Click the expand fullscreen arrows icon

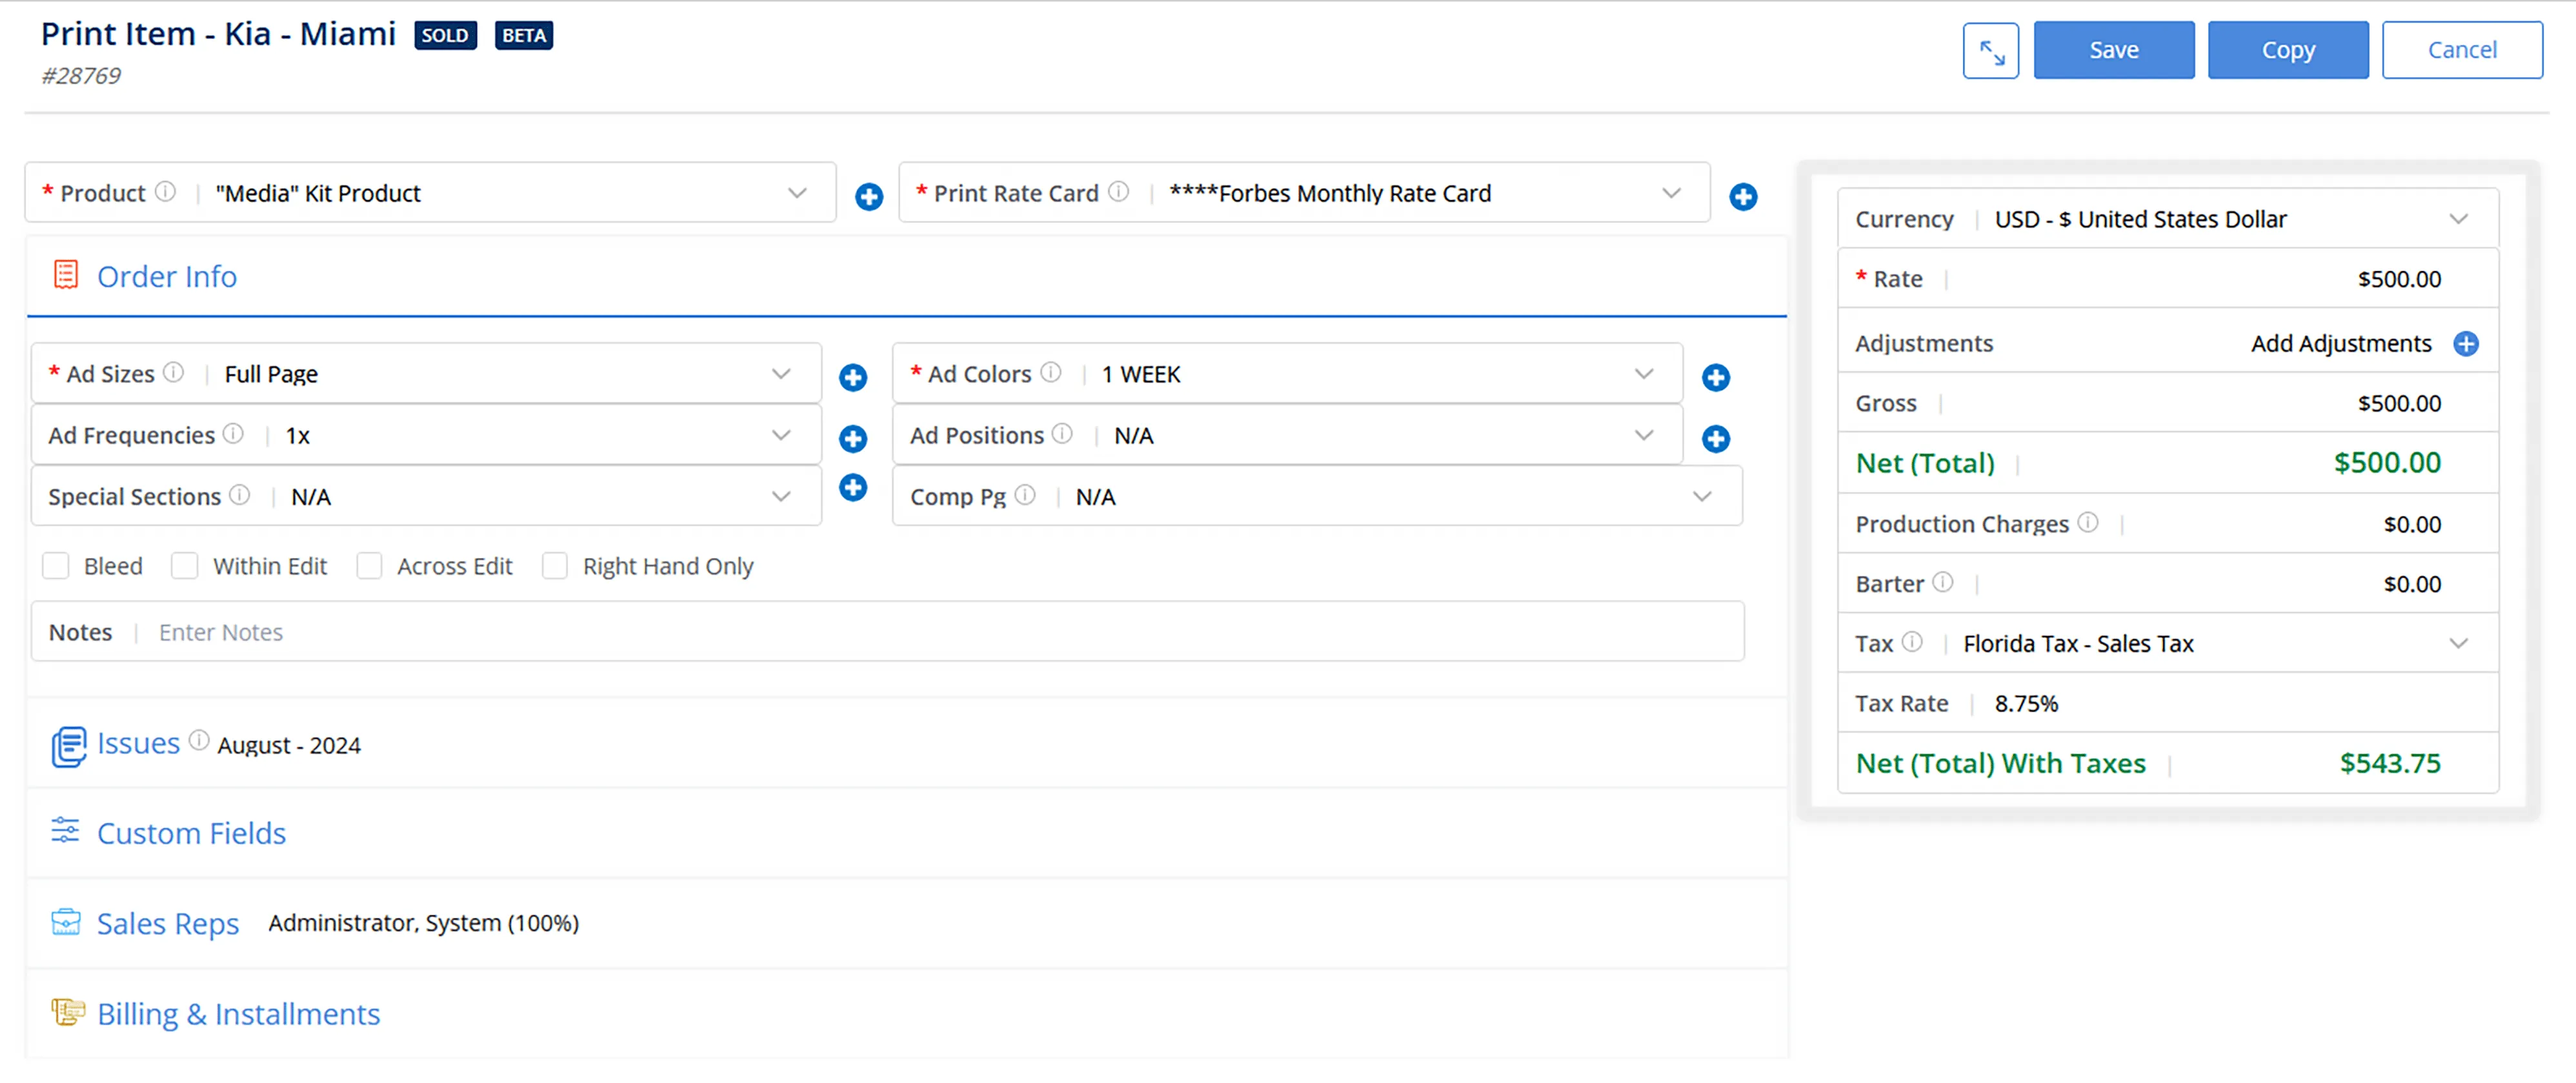pyautogui.click(x=1990, y=50)
